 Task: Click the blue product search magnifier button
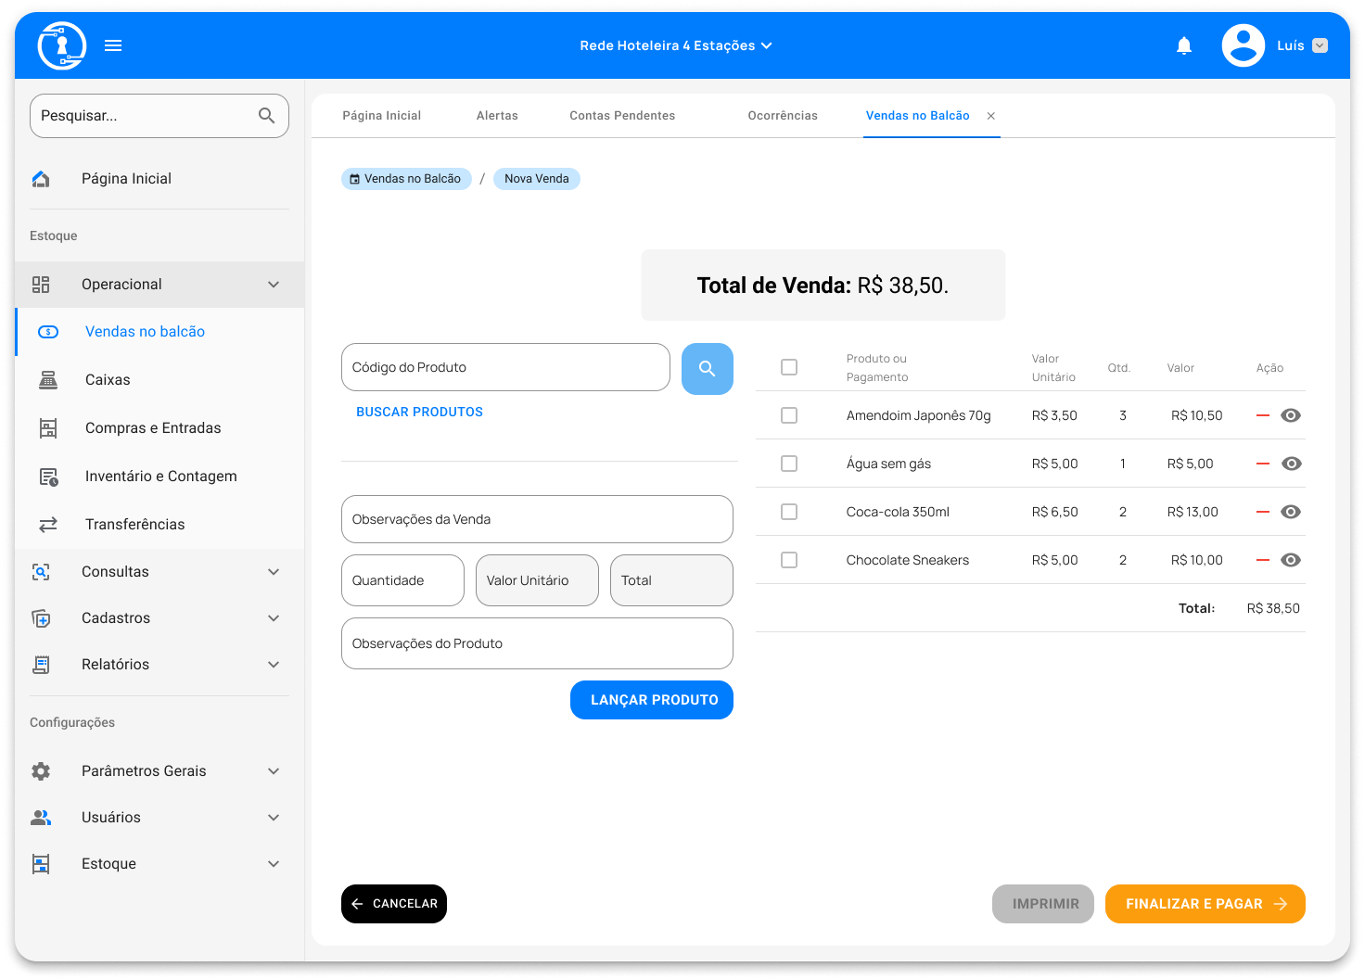[x=707, y=369]
